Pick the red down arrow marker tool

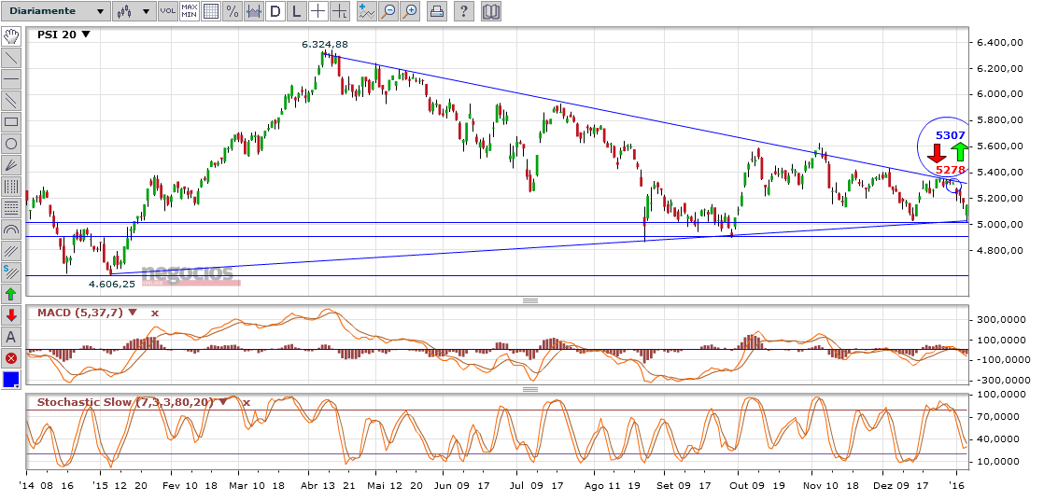11,315
